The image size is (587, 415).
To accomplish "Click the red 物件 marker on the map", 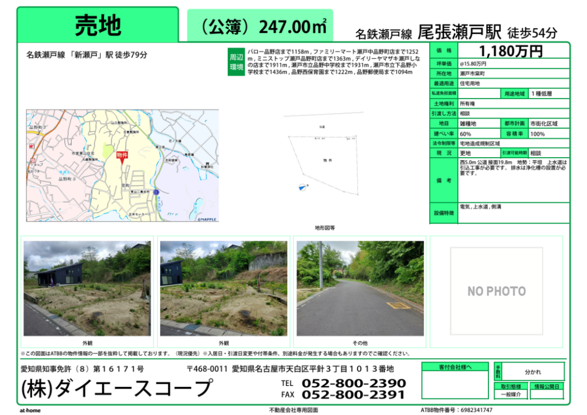I will pos(122,156).
